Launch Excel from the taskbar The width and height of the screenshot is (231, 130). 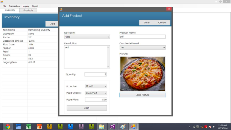[x=29, y=127]
